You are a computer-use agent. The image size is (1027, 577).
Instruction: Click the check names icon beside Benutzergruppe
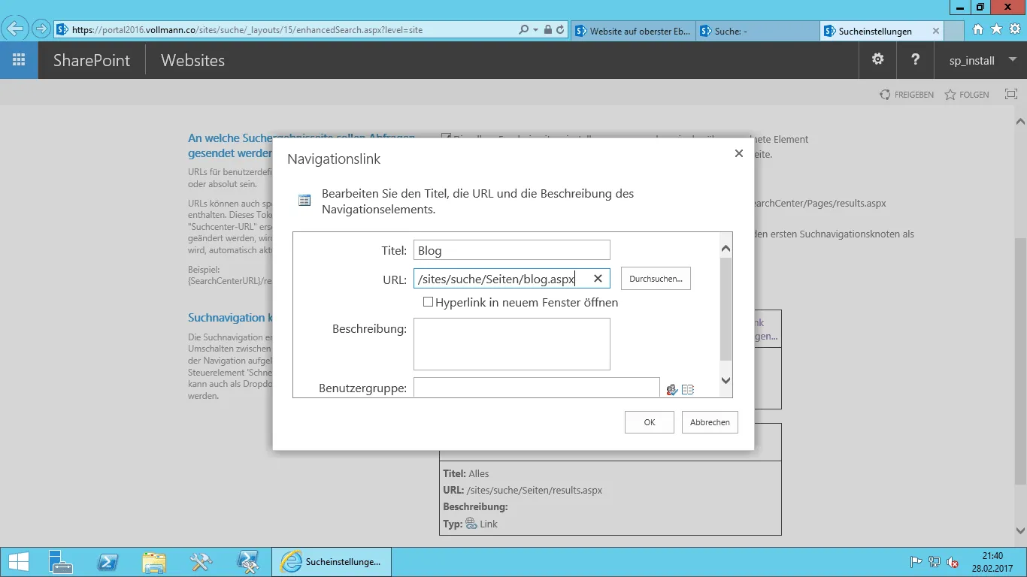(672, 389)
